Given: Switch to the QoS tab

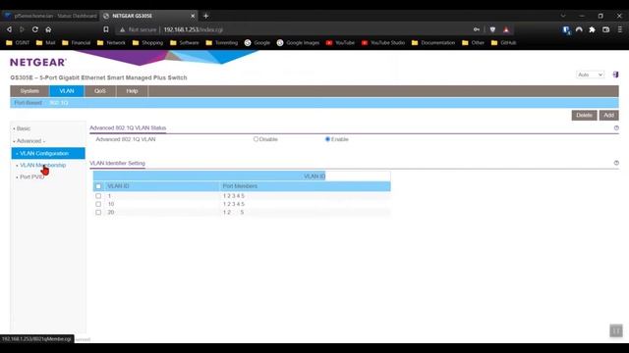Looking at the screenshot, I should point(100,91).
